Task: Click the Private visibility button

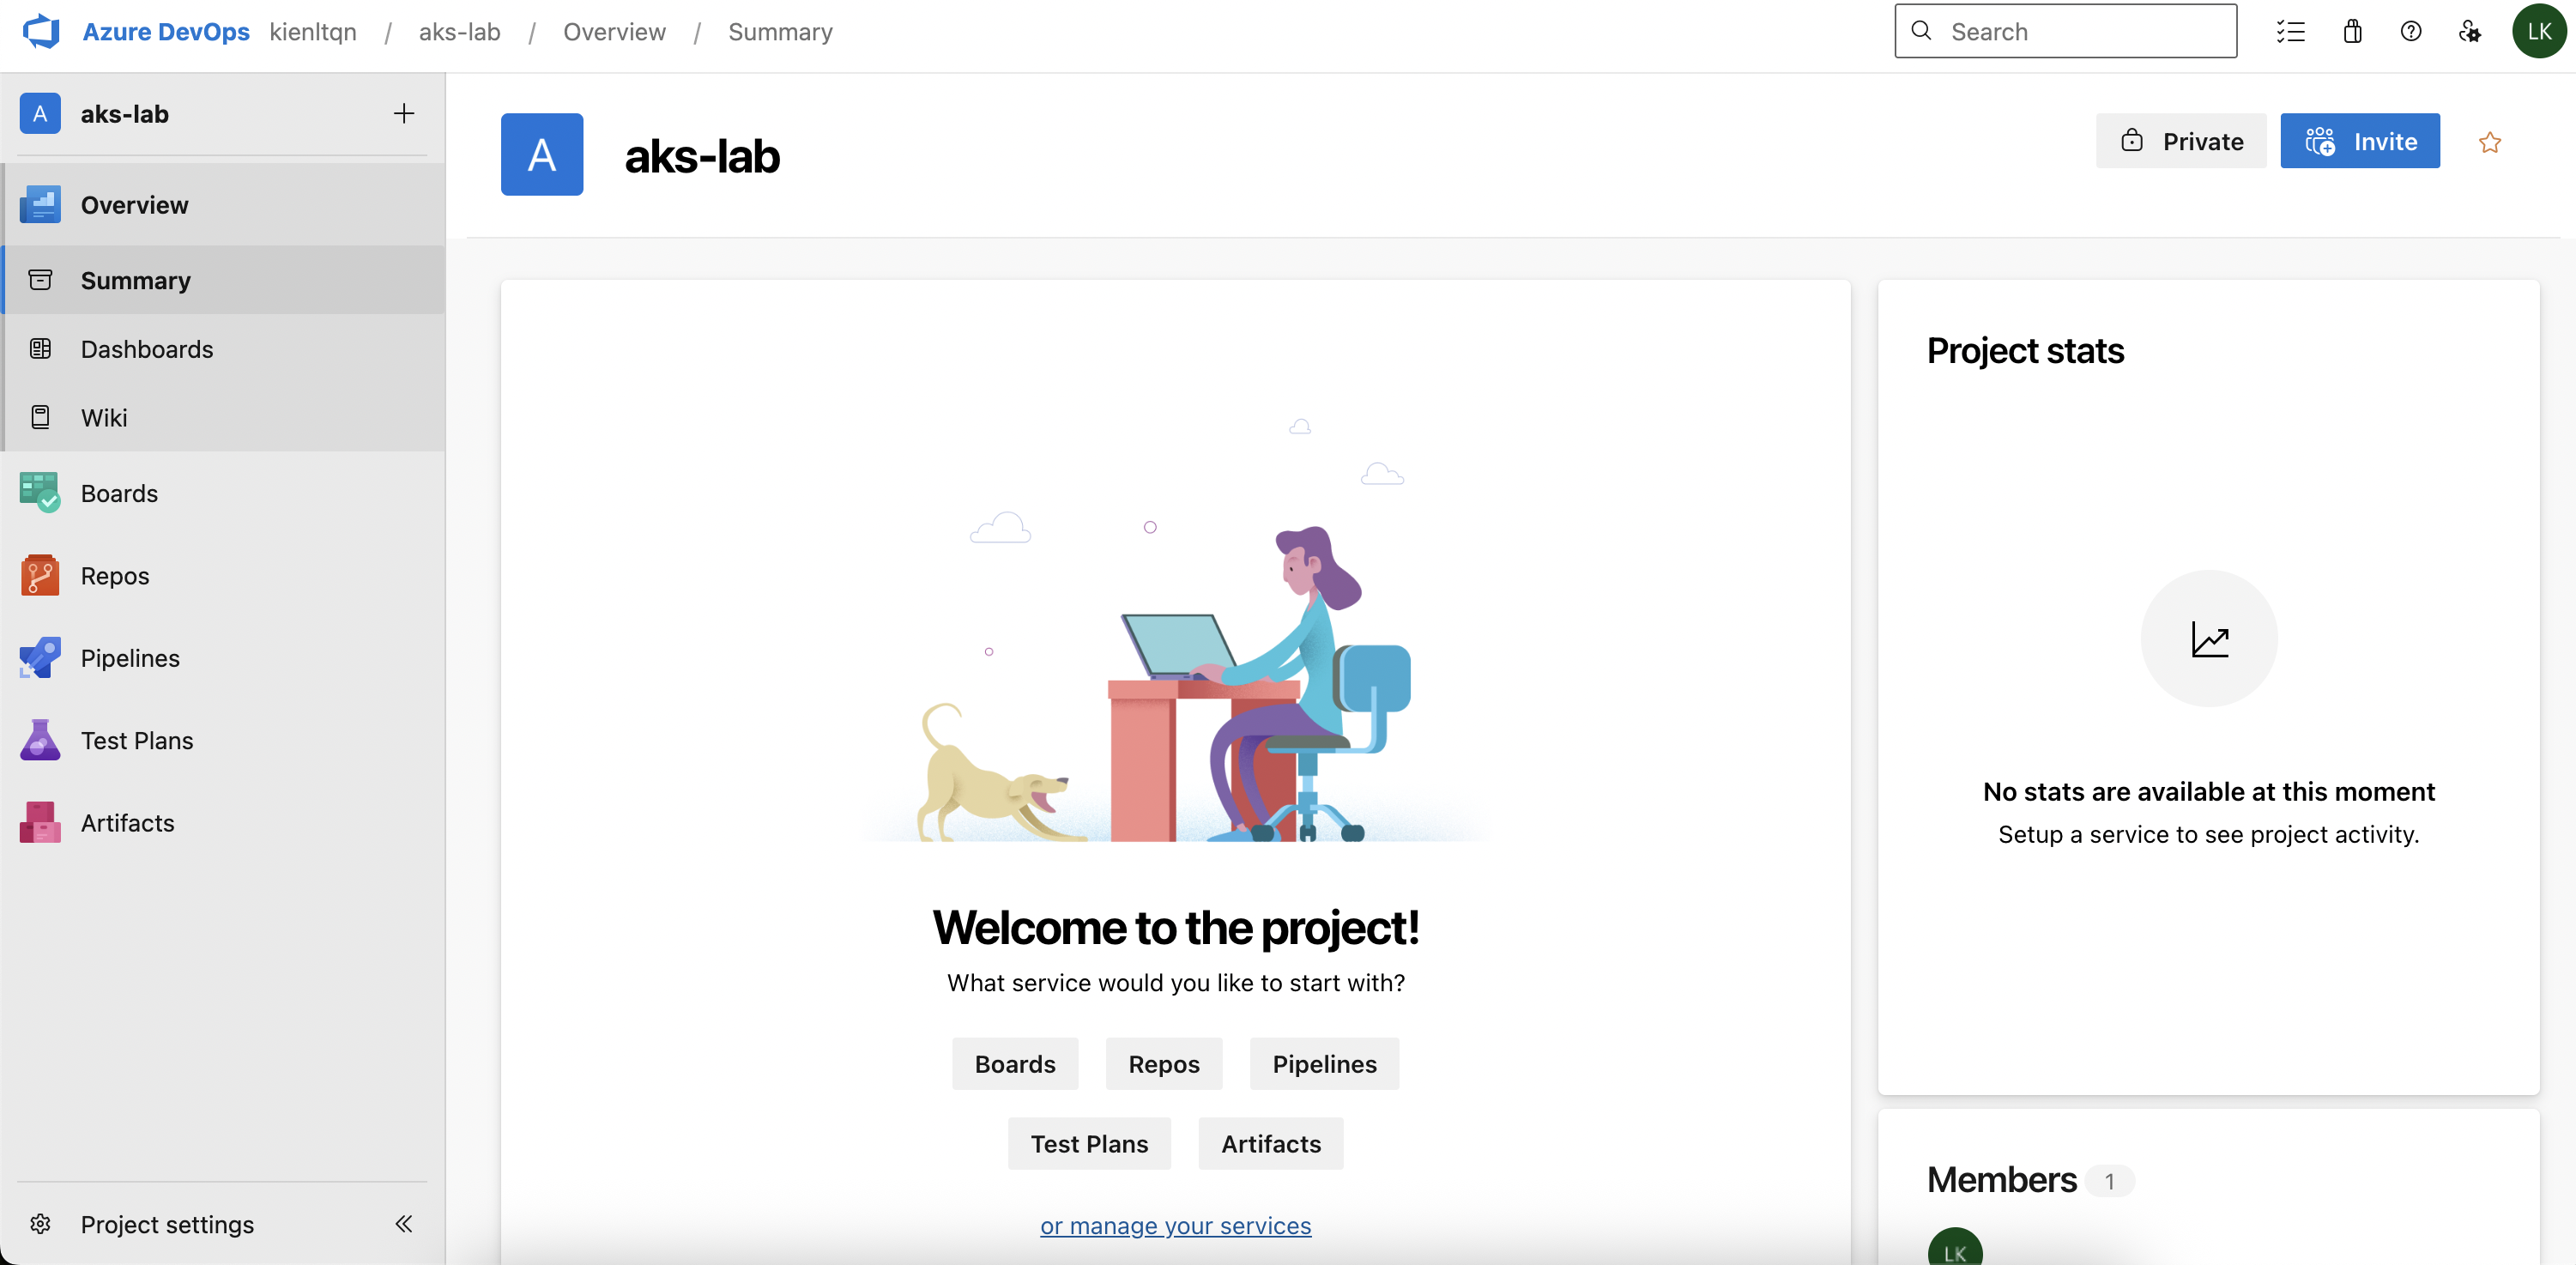Action: point(2181,141)
